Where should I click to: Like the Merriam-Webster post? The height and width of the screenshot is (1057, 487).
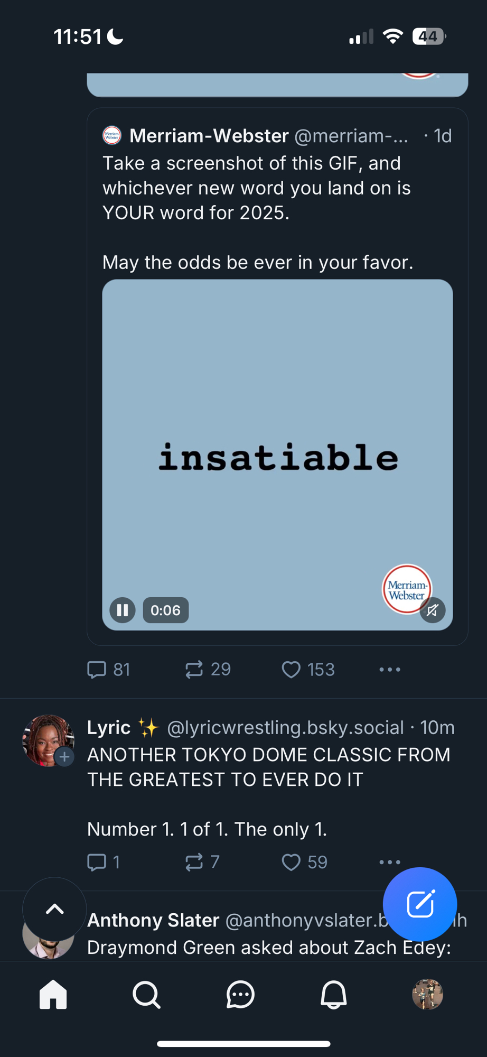[x=291, y=670]
